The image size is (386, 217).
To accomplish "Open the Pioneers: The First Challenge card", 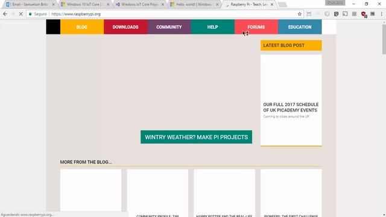I will pos(291,193).
